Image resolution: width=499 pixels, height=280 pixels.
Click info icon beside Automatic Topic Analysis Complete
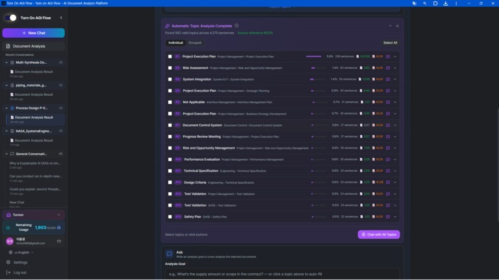pos(236,26)
